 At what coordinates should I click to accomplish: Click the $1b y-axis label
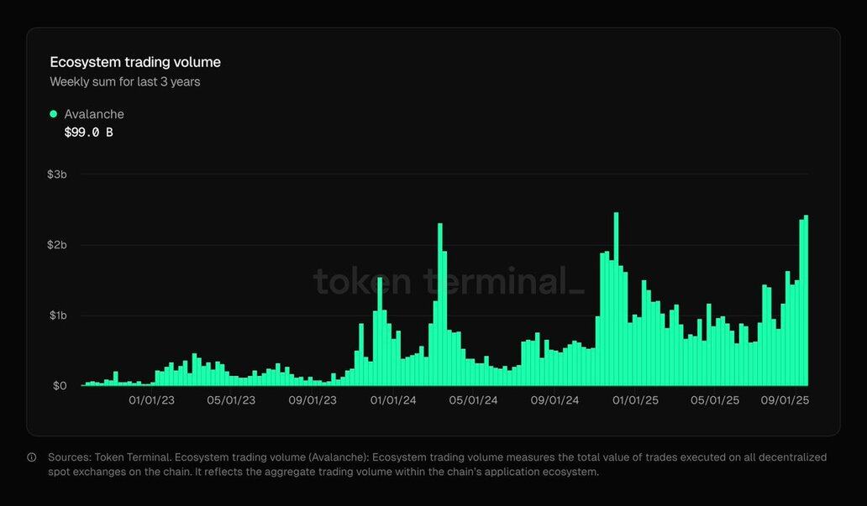[57, 316]
